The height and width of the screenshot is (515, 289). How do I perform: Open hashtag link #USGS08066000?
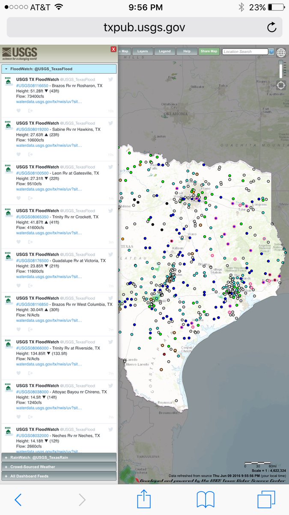pyautogui.click(x=32, y=348)
